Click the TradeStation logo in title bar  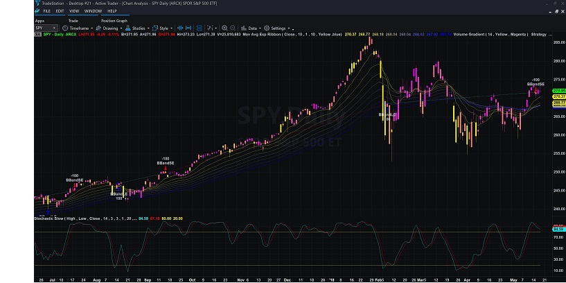tap(37, 3)
